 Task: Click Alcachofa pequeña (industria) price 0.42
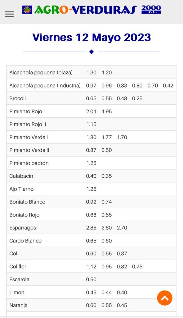coord(168,86)
